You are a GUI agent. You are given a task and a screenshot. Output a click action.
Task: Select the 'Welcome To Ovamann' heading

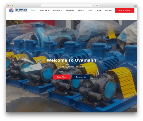click(x=71, y=60)
